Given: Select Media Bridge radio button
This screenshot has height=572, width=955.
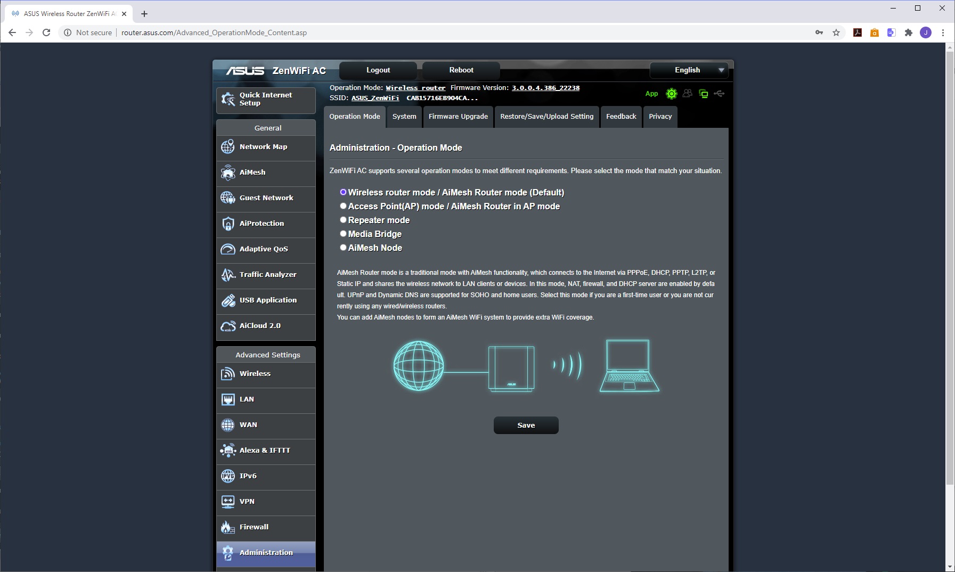Looking at the screenshot, I should 343,234.
